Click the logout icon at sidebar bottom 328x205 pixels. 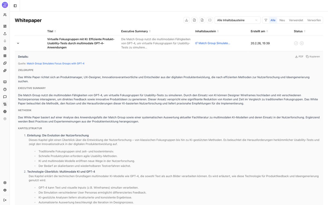(5, 200)
